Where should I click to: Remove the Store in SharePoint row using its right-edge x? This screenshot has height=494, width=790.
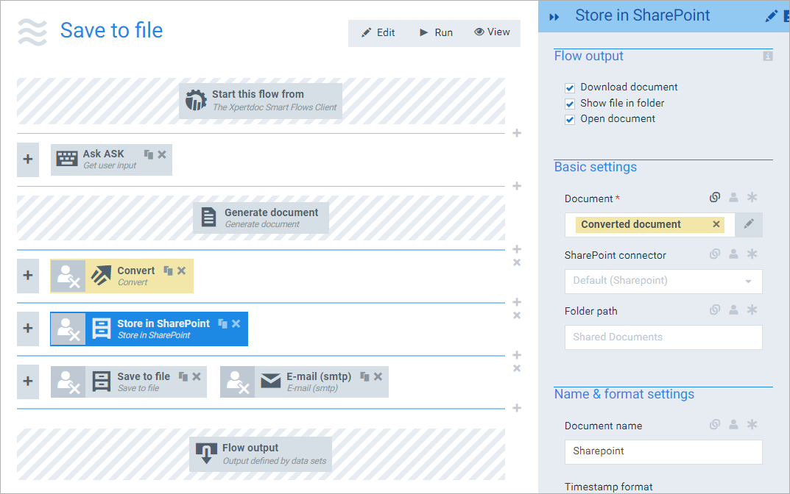pyautogui.click(x=516, y=315)
